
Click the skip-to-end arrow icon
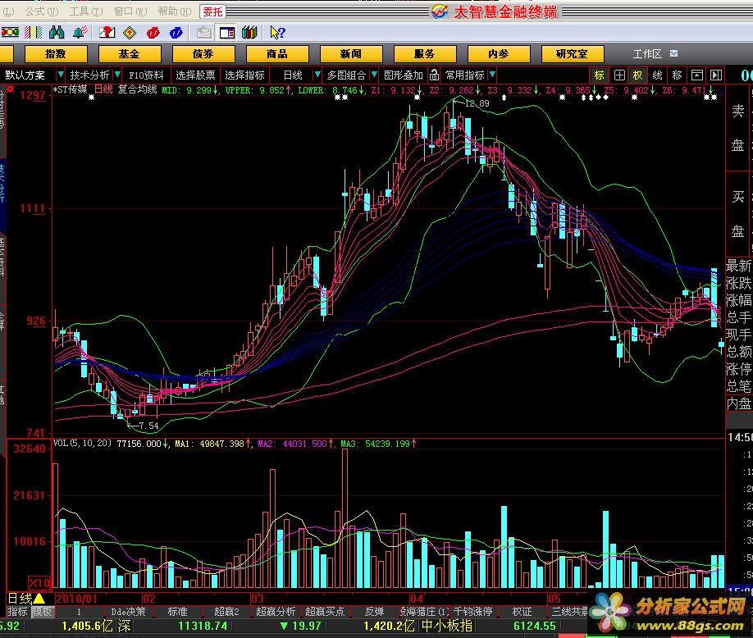(716, 75)
